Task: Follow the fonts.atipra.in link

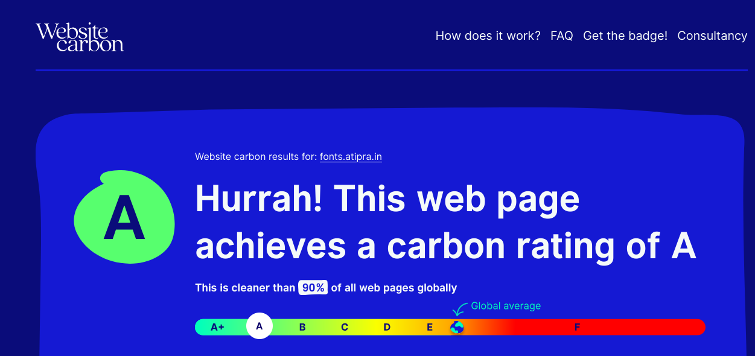Action: [x=351, y=157]
